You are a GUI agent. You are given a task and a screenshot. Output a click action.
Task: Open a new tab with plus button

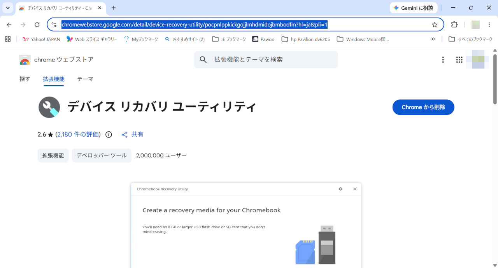pyautogui.click(x=114, y=8)
